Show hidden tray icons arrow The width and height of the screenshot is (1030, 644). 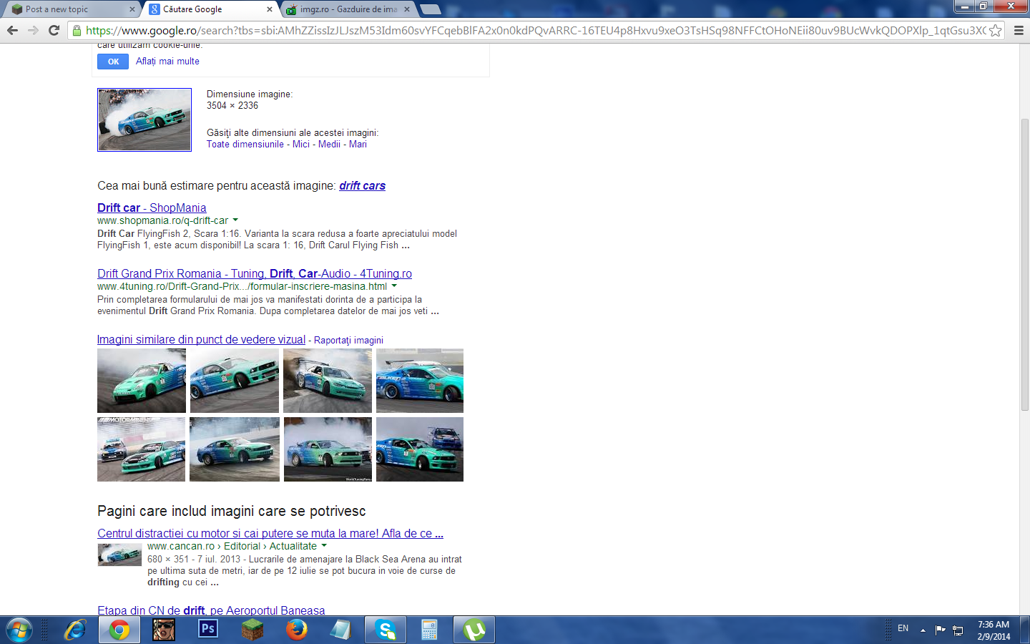coord(923,630)
